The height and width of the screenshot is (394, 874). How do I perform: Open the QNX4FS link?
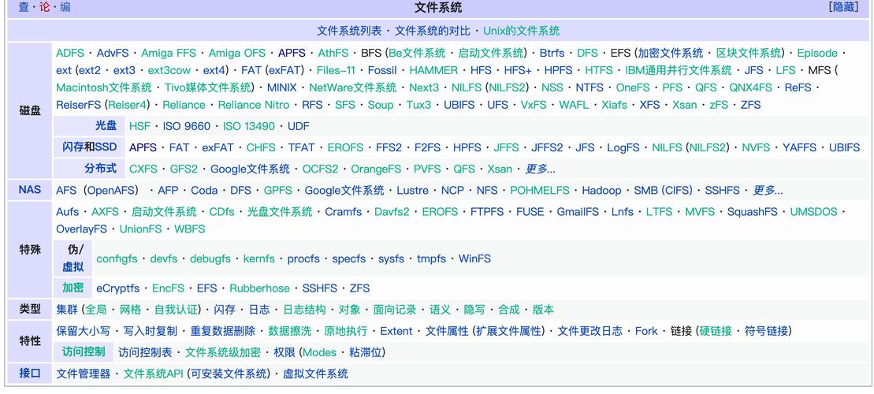751,87
